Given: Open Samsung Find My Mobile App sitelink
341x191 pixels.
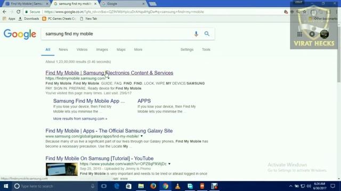Looking at the screenshot, I should point(89,101).
